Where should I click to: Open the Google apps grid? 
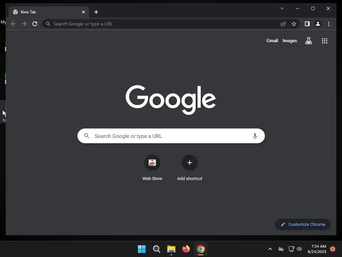pyautogui.click(x=325, y=40)
